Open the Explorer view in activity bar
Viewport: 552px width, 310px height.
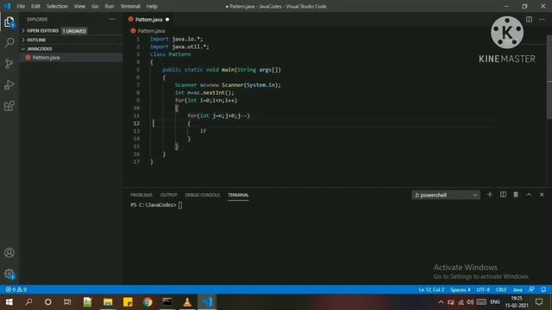(9, 22)
